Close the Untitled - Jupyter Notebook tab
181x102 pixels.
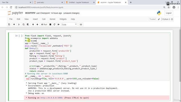pyautogui.click(x=94, y=3)
